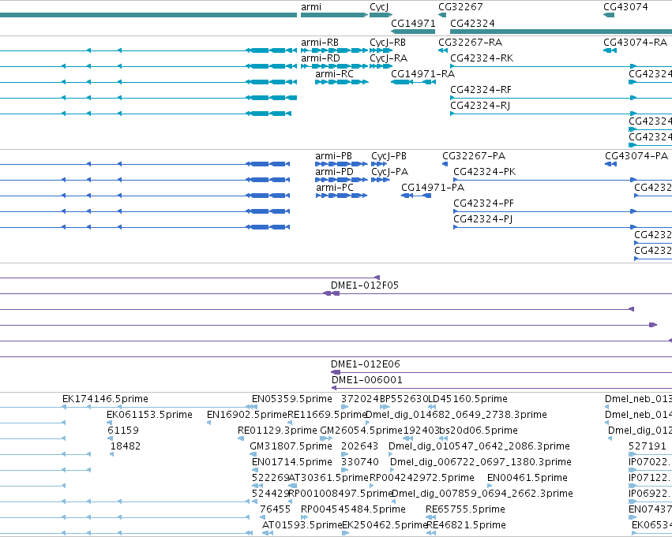Image resolution: width=672 pixels, height=537 pixels.
Task: Select the gene bar beneath the CG14971 label
Action: click(x=413, y=32)
